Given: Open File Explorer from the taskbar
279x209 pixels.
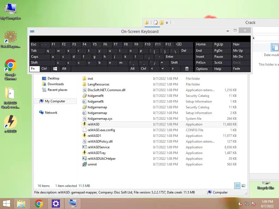Looking at the screenshot, I should click(21, 204).
